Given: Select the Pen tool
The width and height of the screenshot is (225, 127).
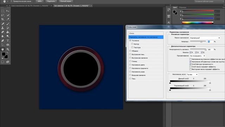Looking at the screenshot, I should [x=2, y=41].
